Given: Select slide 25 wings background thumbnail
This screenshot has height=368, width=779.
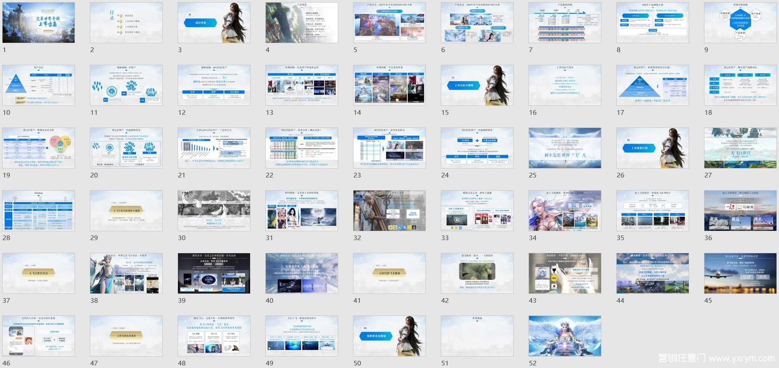Looking at the screenshot, I should coord(565,148).
